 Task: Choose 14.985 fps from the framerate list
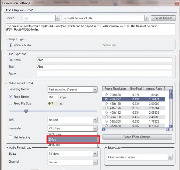click(72, 134)
